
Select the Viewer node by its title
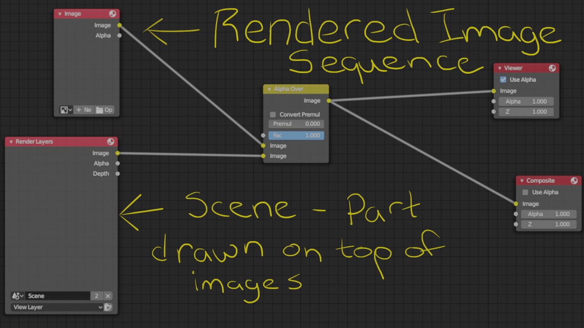(x=513, y=68)
